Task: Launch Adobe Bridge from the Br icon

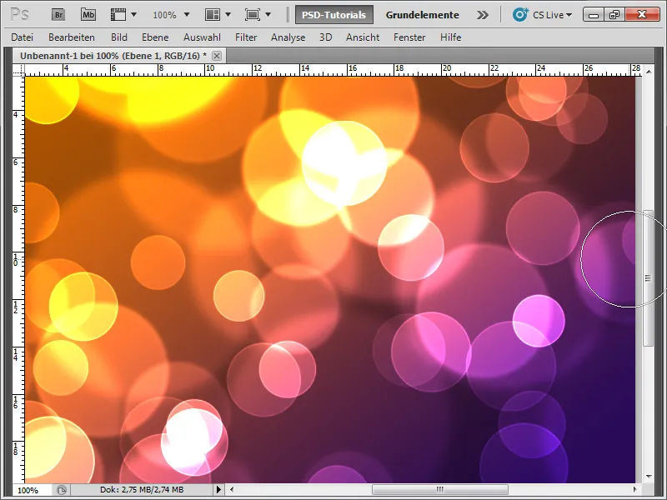Action: coord(58,15)
